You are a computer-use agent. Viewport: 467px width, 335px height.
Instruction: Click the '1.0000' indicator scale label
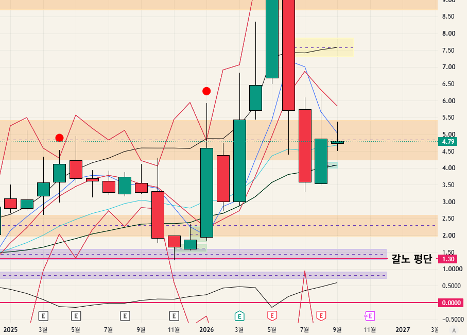[x=452, y=269]
